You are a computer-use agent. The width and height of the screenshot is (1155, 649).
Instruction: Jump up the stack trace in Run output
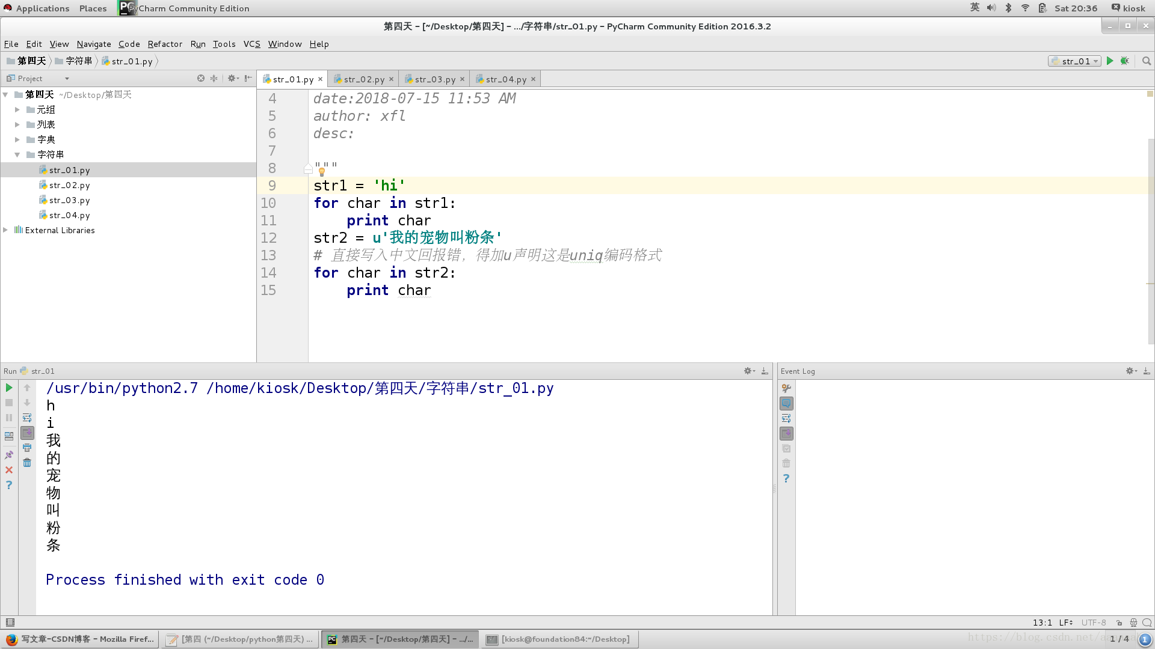tap(27, 388)
